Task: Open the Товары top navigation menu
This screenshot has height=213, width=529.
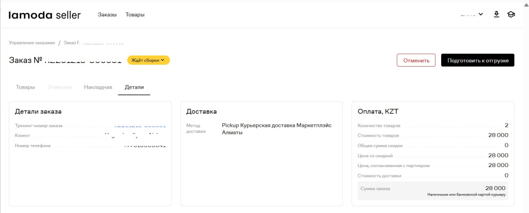Action: [135, 15]
